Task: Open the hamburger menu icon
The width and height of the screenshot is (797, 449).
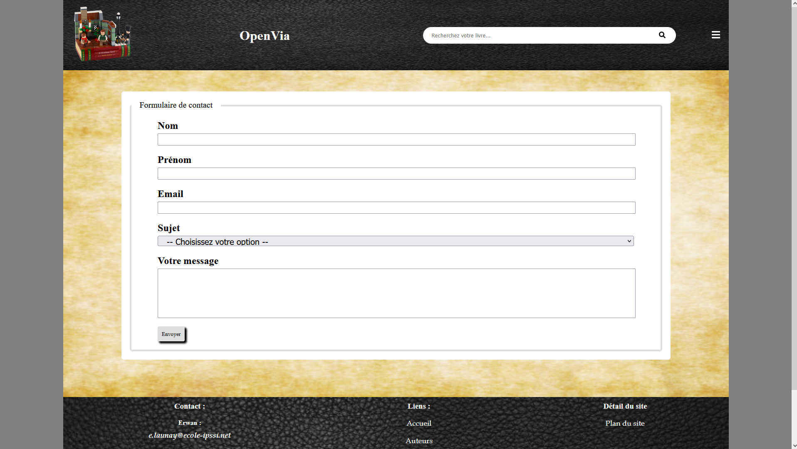Action: tap(715, 35)
